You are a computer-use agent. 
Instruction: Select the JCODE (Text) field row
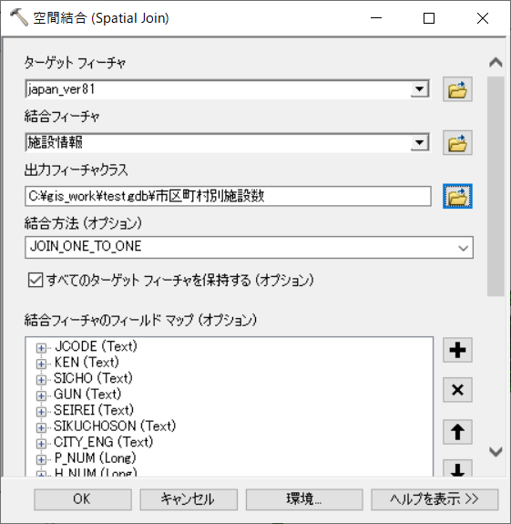(96, 346)
